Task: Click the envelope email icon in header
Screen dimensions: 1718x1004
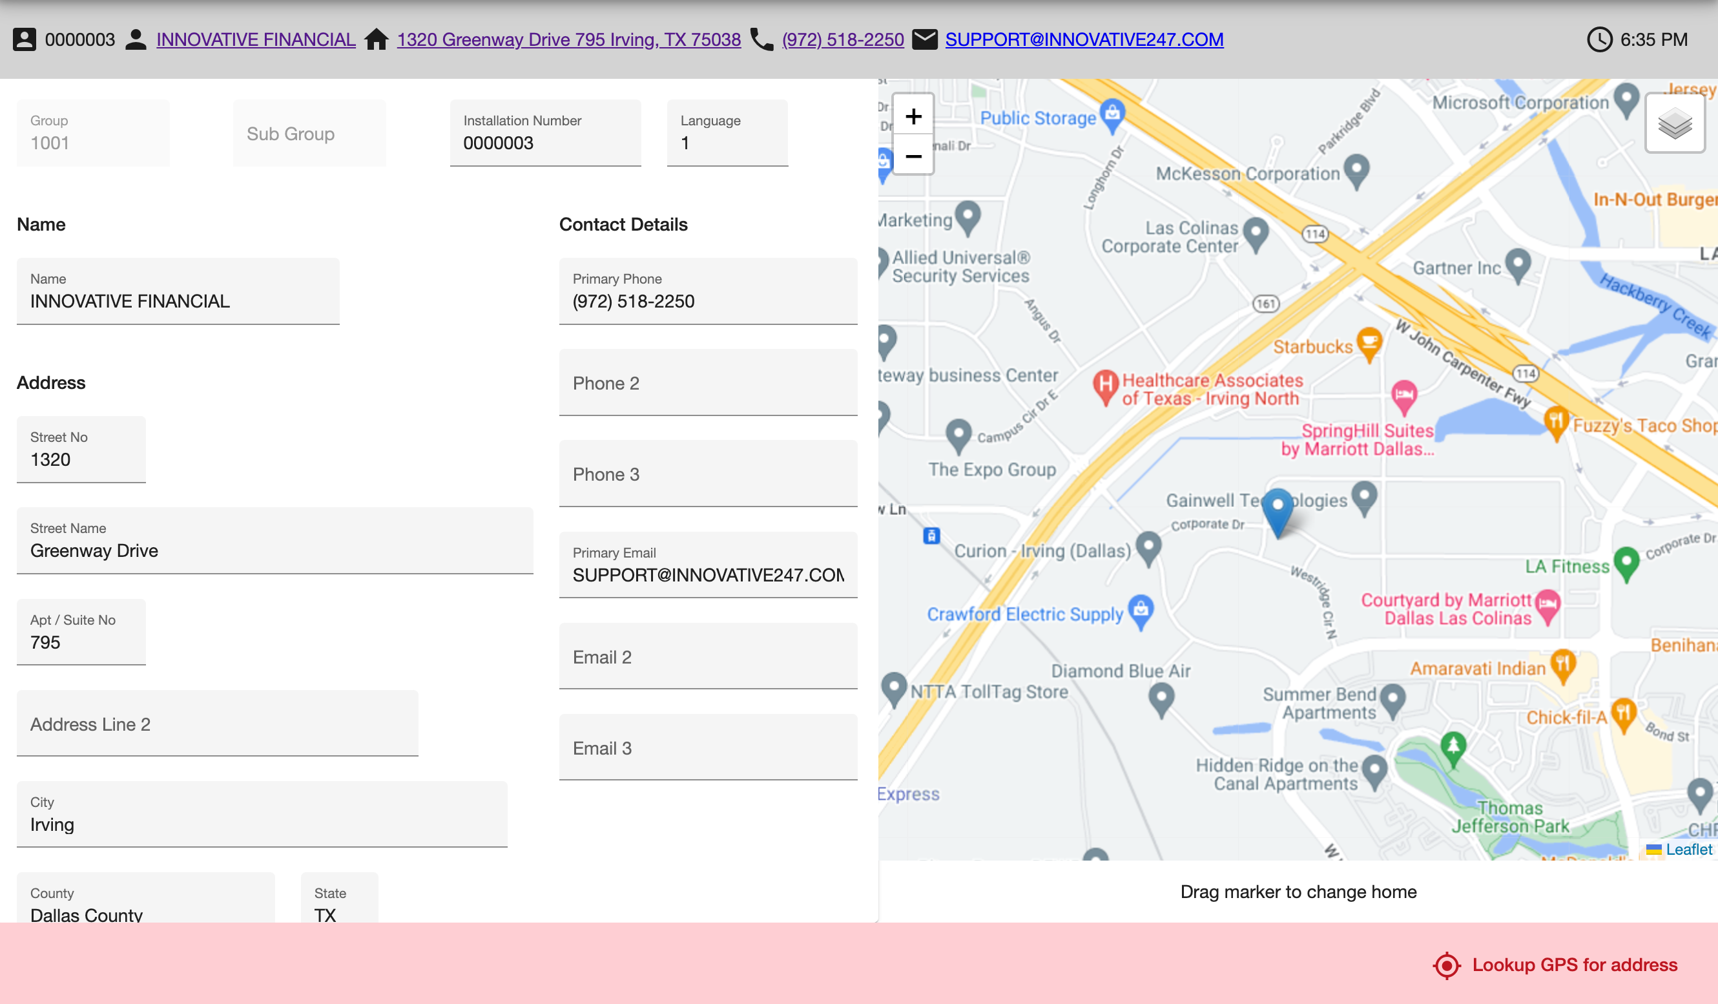Action: (x=924, y=39)
